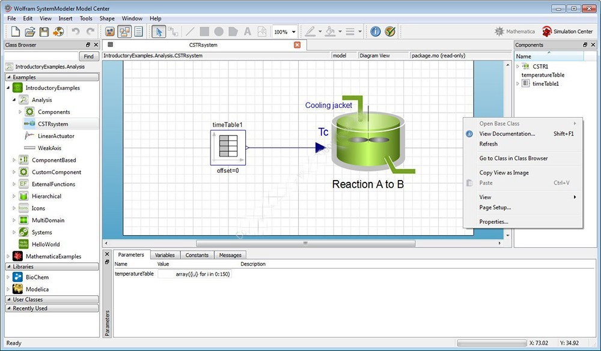Switch to the Messages tab
The image size is (601, 351).
230,255
